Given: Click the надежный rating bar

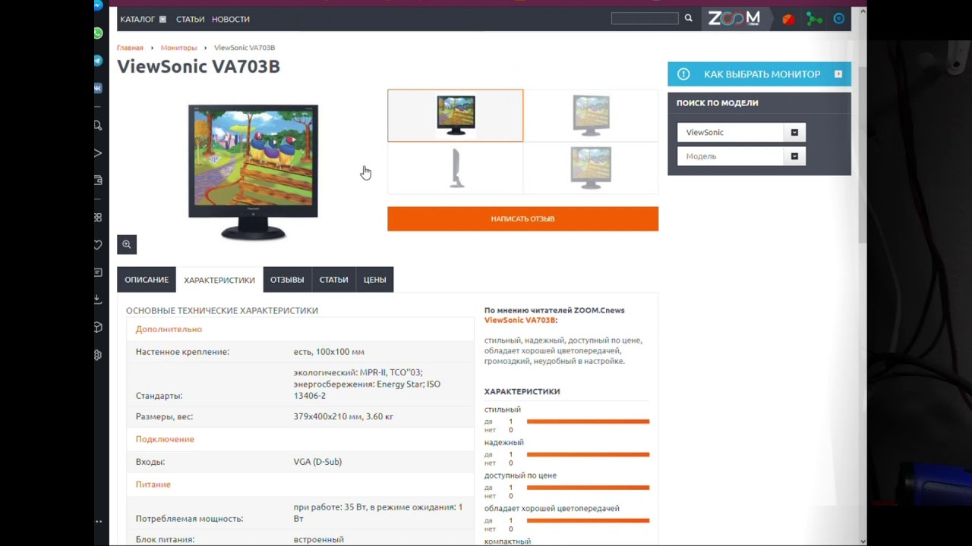Looking at the screenshot, I should click(x=588, y=454).
